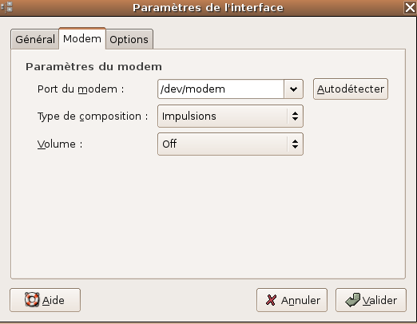417x324 pixels.
Task: Click the Volume selector up-down arrows
Action: coord(295,144)
